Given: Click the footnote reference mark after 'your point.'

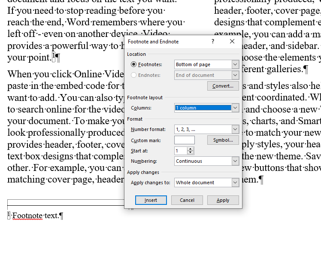Looking at the screenshot, I should pyautogui.click(x=54, y=56).
